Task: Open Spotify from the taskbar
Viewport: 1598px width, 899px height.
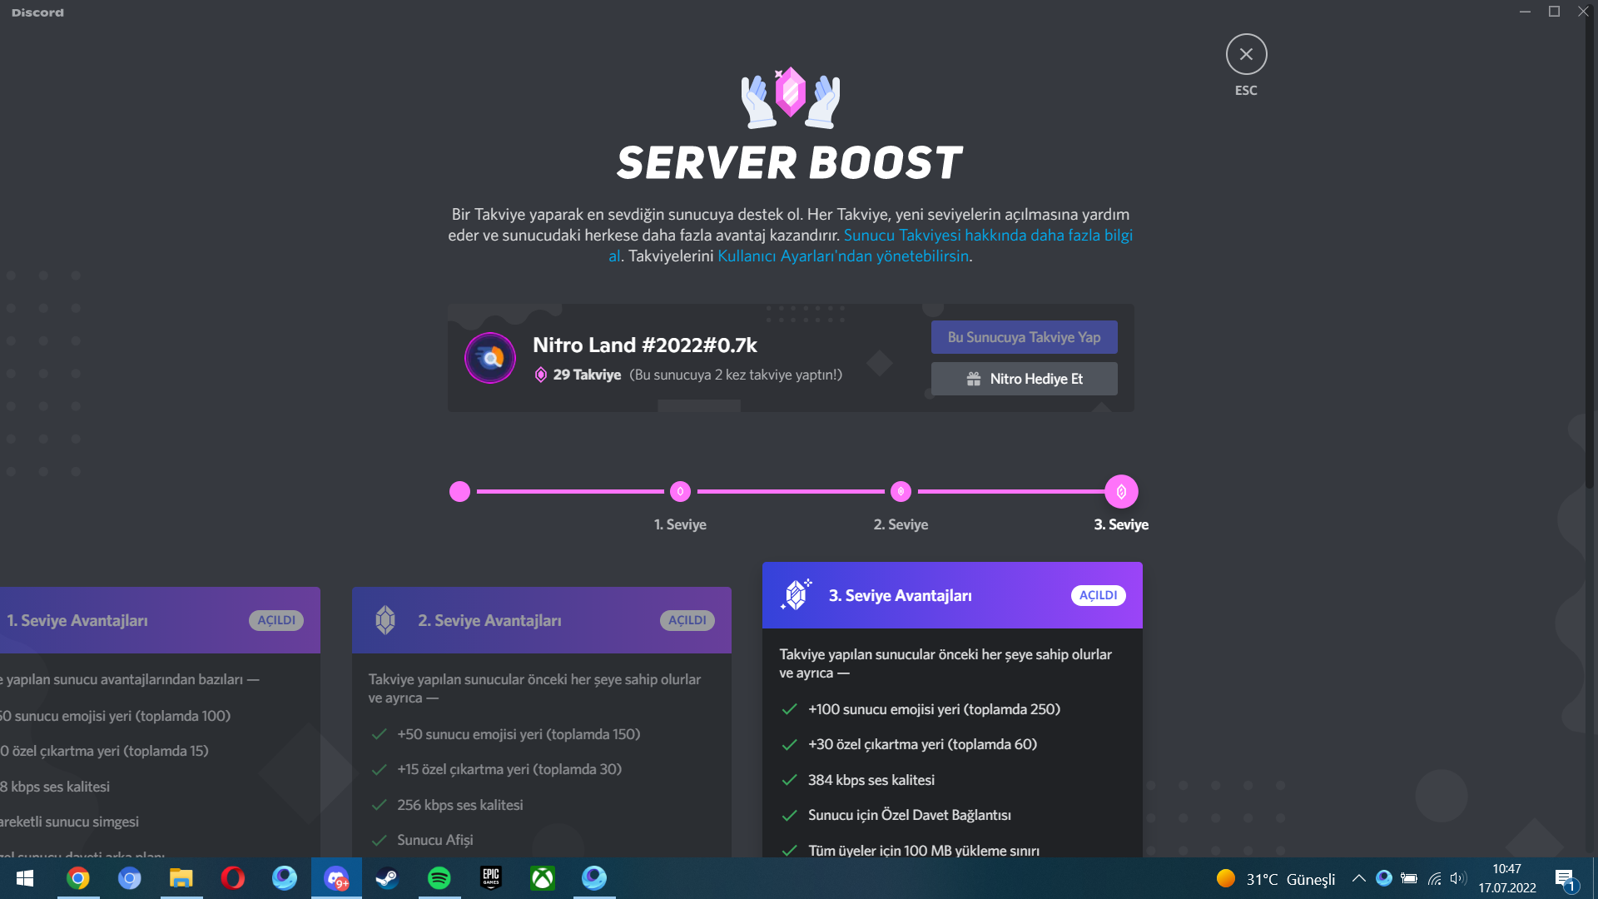Action: pyautogui.click(x=439, y=878)
